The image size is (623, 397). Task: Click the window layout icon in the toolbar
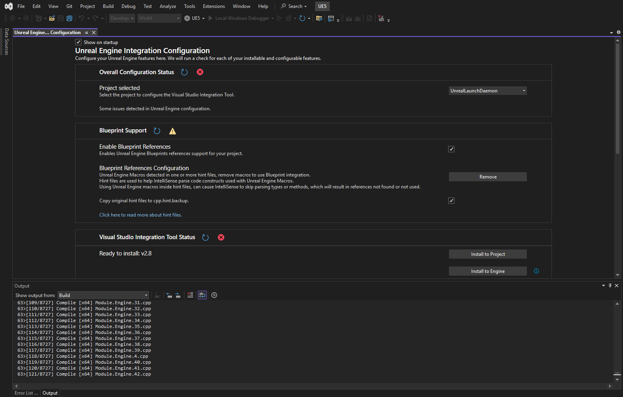point(331,18)
